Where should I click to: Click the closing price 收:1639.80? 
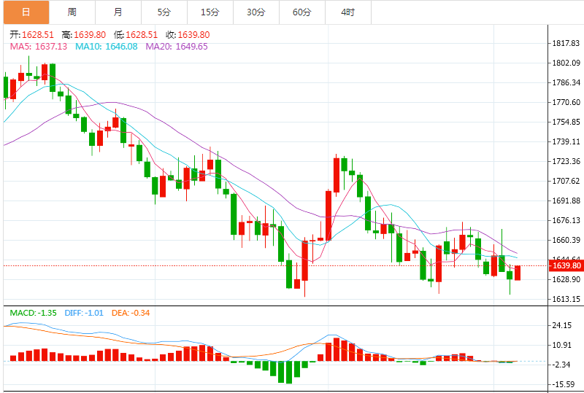tap(188, 35)
